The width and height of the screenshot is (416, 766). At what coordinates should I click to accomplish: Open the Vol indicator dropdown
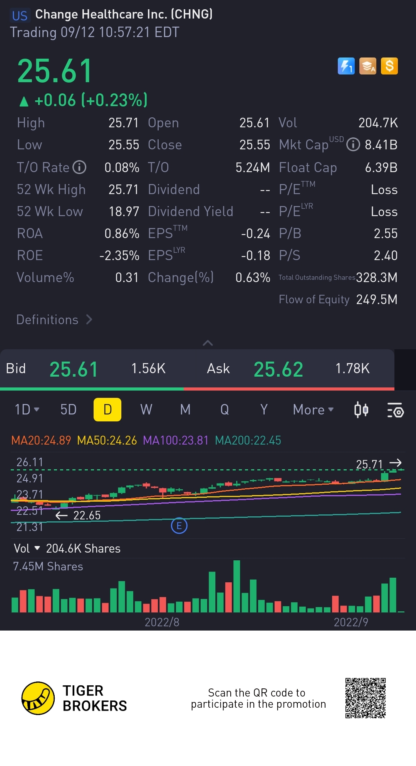pyautogui.click(x=27, y=548)
